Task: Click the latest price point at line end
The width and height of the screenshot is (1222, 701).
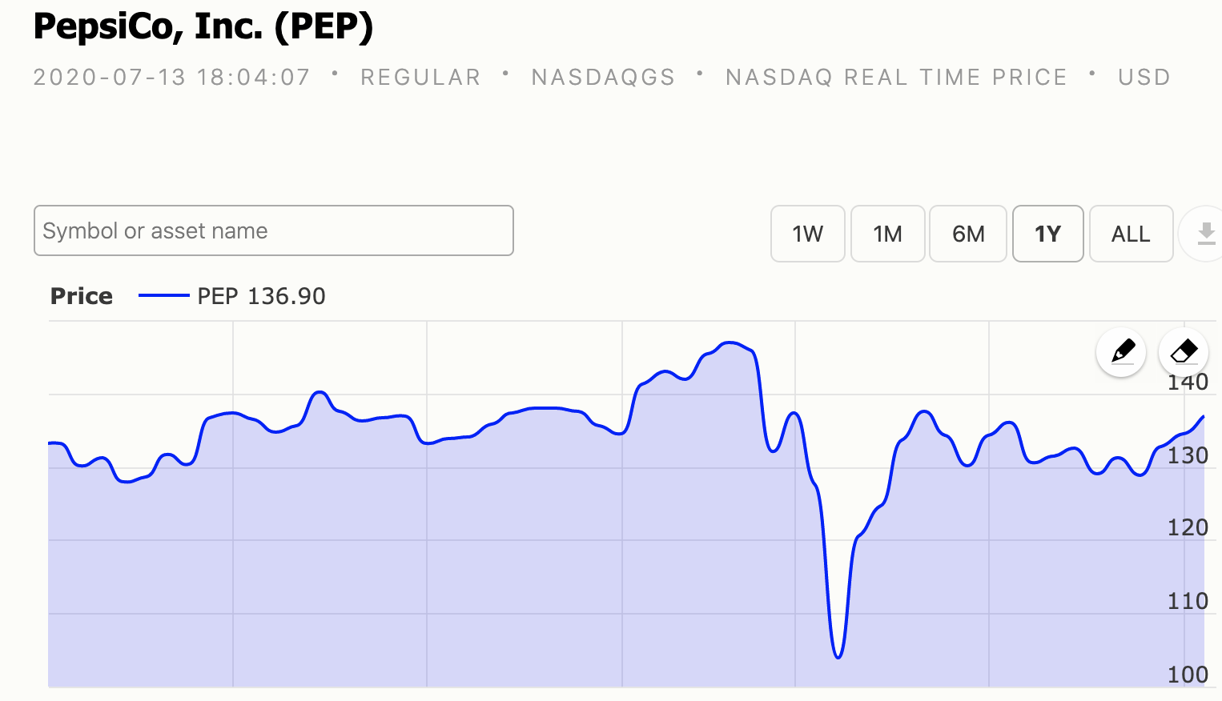Action: (1204, 416)
